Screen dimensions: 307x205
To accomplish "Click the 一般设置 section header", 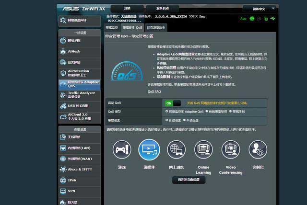I will coord(80,33).
